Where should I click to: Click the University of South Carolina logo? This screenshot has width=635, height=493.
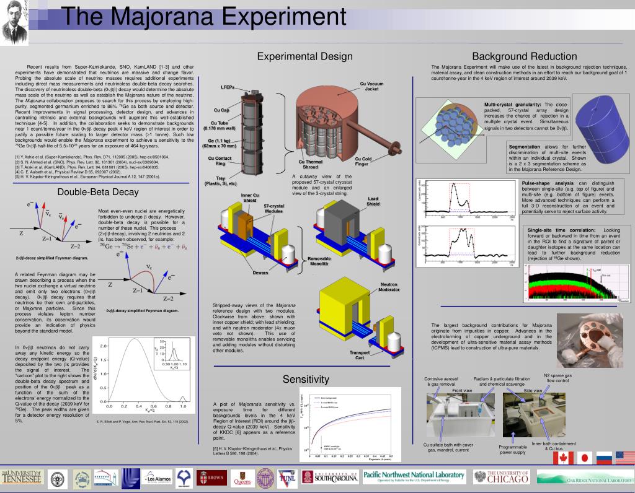point(330,478)
